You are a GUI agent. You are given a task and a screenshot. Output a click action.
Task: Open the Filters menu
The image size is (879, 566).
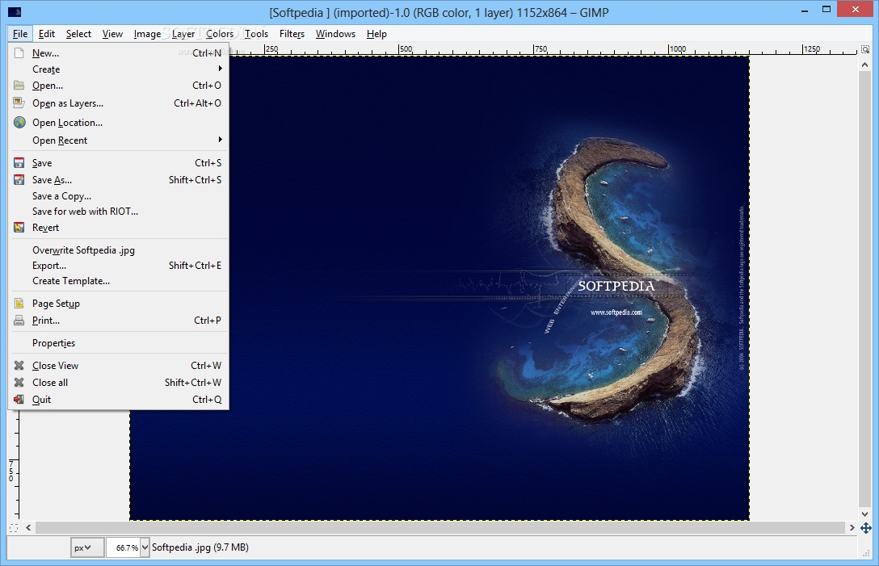(292, 34)
